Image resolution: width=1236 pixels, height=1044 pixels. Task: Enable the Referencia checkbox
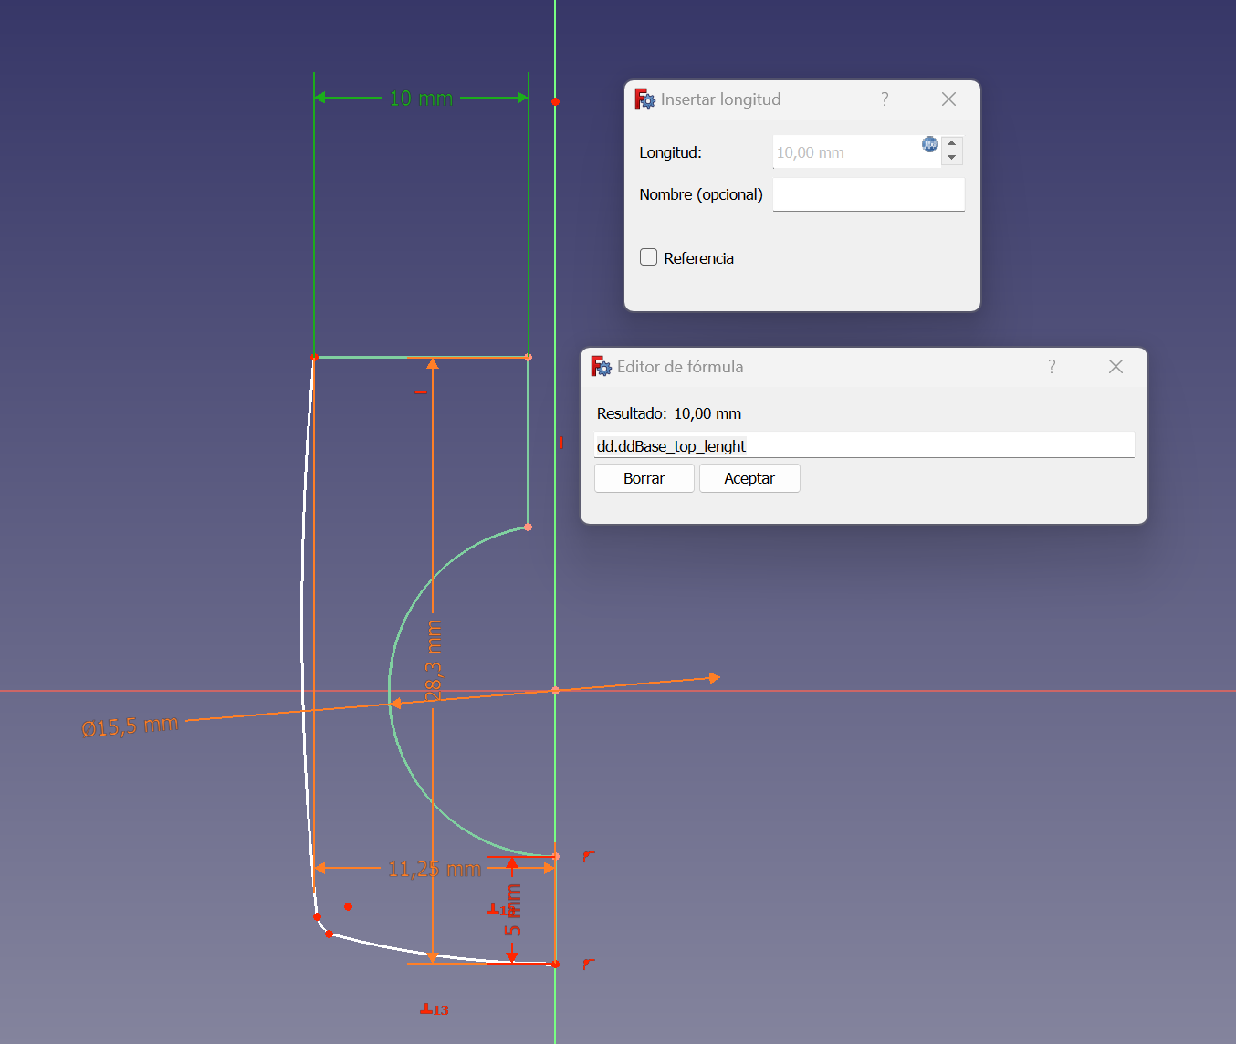click(649, 257)
